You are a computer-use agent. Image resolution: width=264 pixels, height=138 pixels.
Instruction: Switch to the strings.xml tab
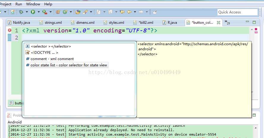coord(51,22)
